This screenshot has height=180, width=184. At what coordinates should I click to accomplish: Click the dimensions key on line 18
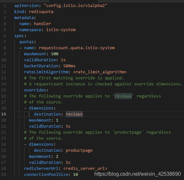[x=41, y=108]
